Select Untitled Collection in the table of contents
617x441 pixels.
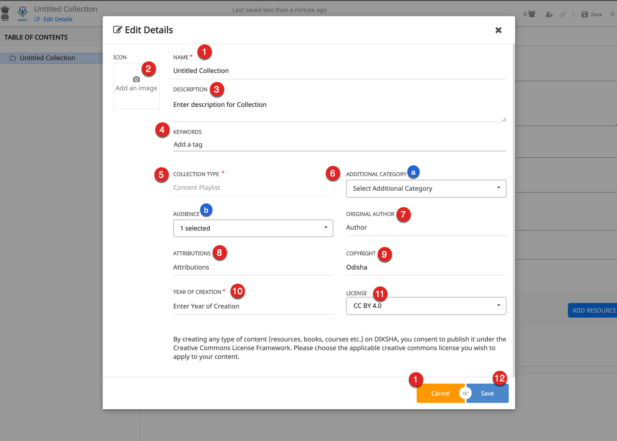47,58
